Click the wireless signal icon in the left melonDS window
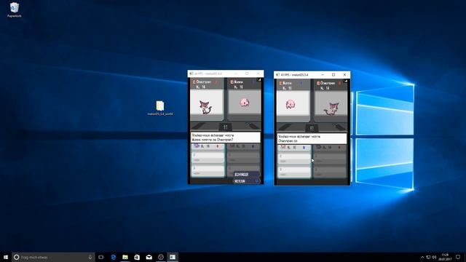The height and width of the screenshot is (262, 466). point(259,80)
